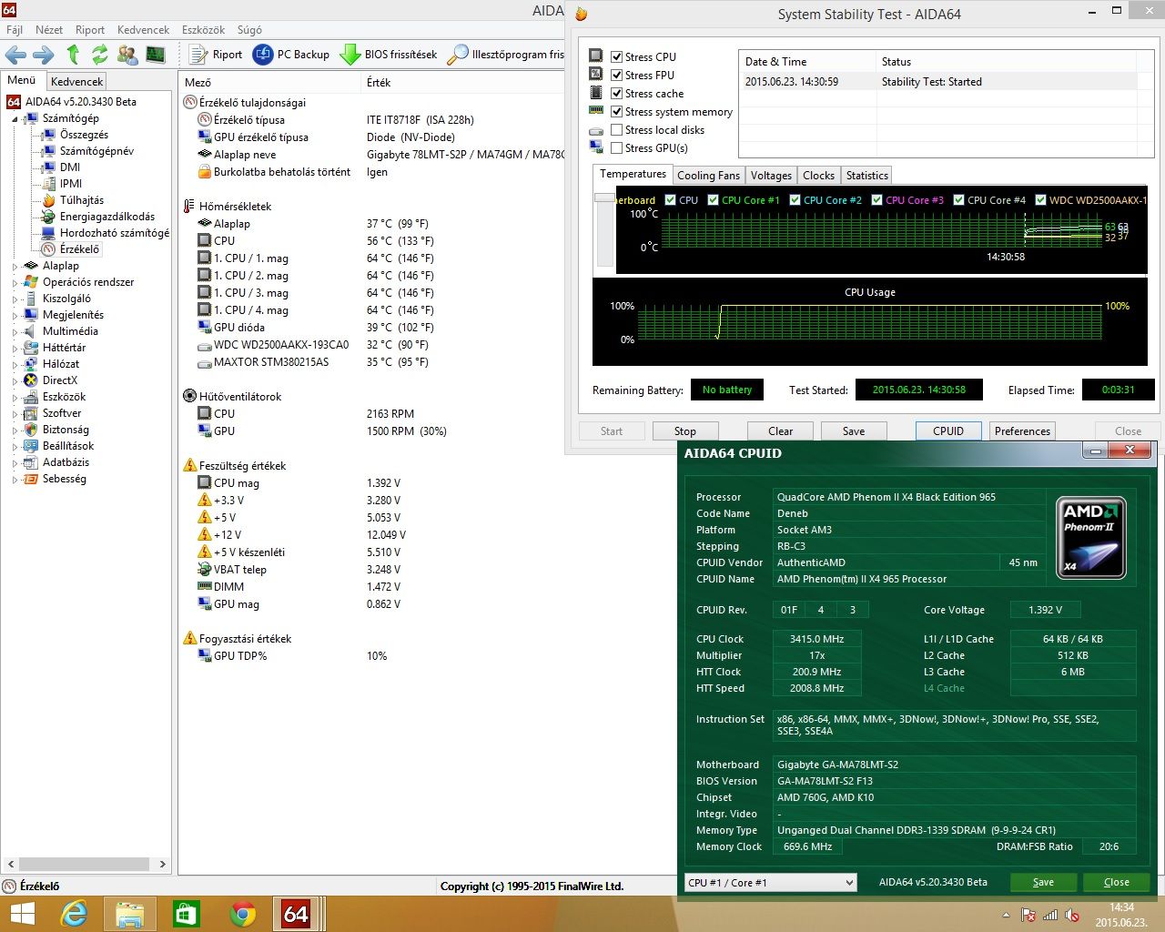Click the CPUID button
The image size is (1165, 932).
[948, 431]
